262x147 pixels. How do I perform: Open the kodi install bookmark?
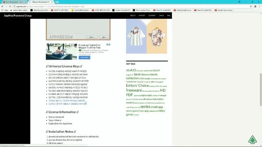tap(183, 10)
